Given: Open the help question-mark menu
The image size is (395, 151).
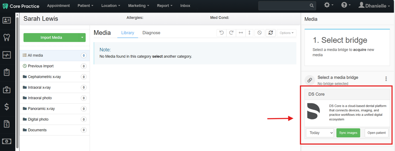Looking at the screenshot, I should click(346, 5).
